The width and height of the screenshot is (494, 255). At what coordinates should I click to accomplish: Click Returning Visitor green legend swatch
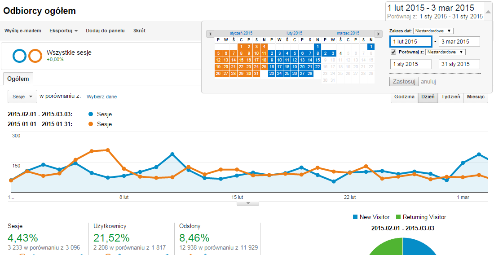(x=398, y=217)
